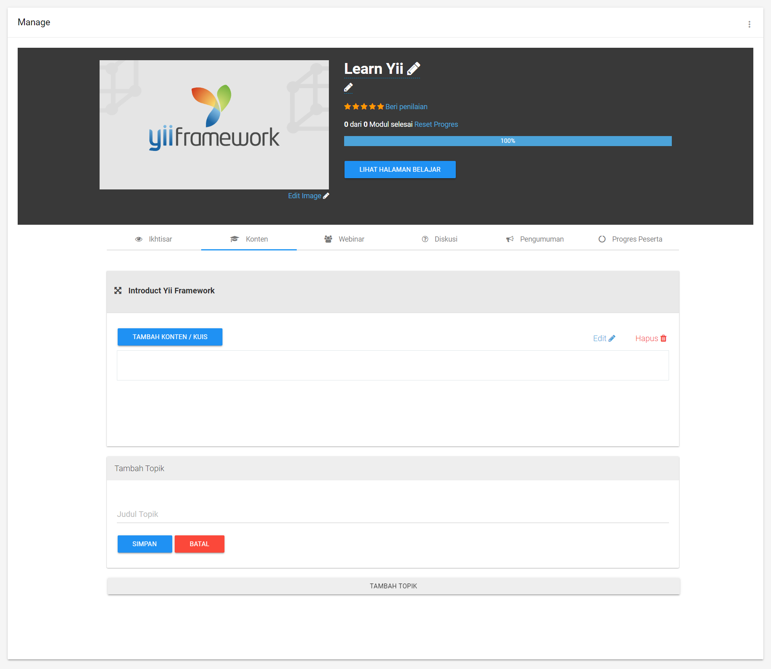Click the empty content list box
The width and height of the screenshot is (771, 669).
(393, 365)
